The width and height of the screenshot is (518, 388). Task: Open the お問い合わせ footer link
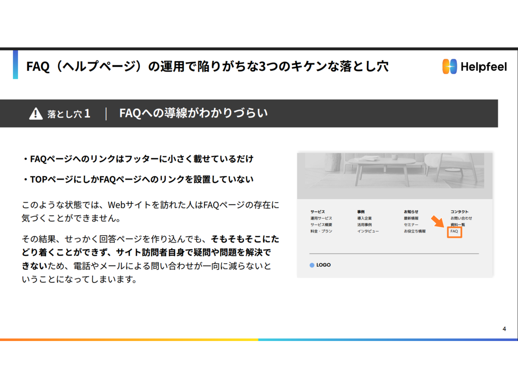tap(461, 219)
